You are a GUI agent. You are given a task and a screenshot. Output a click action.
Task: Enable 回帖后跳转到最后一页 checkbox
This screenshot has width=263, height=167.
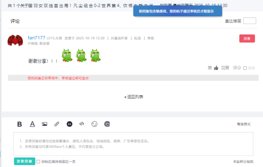click(38, 162)
